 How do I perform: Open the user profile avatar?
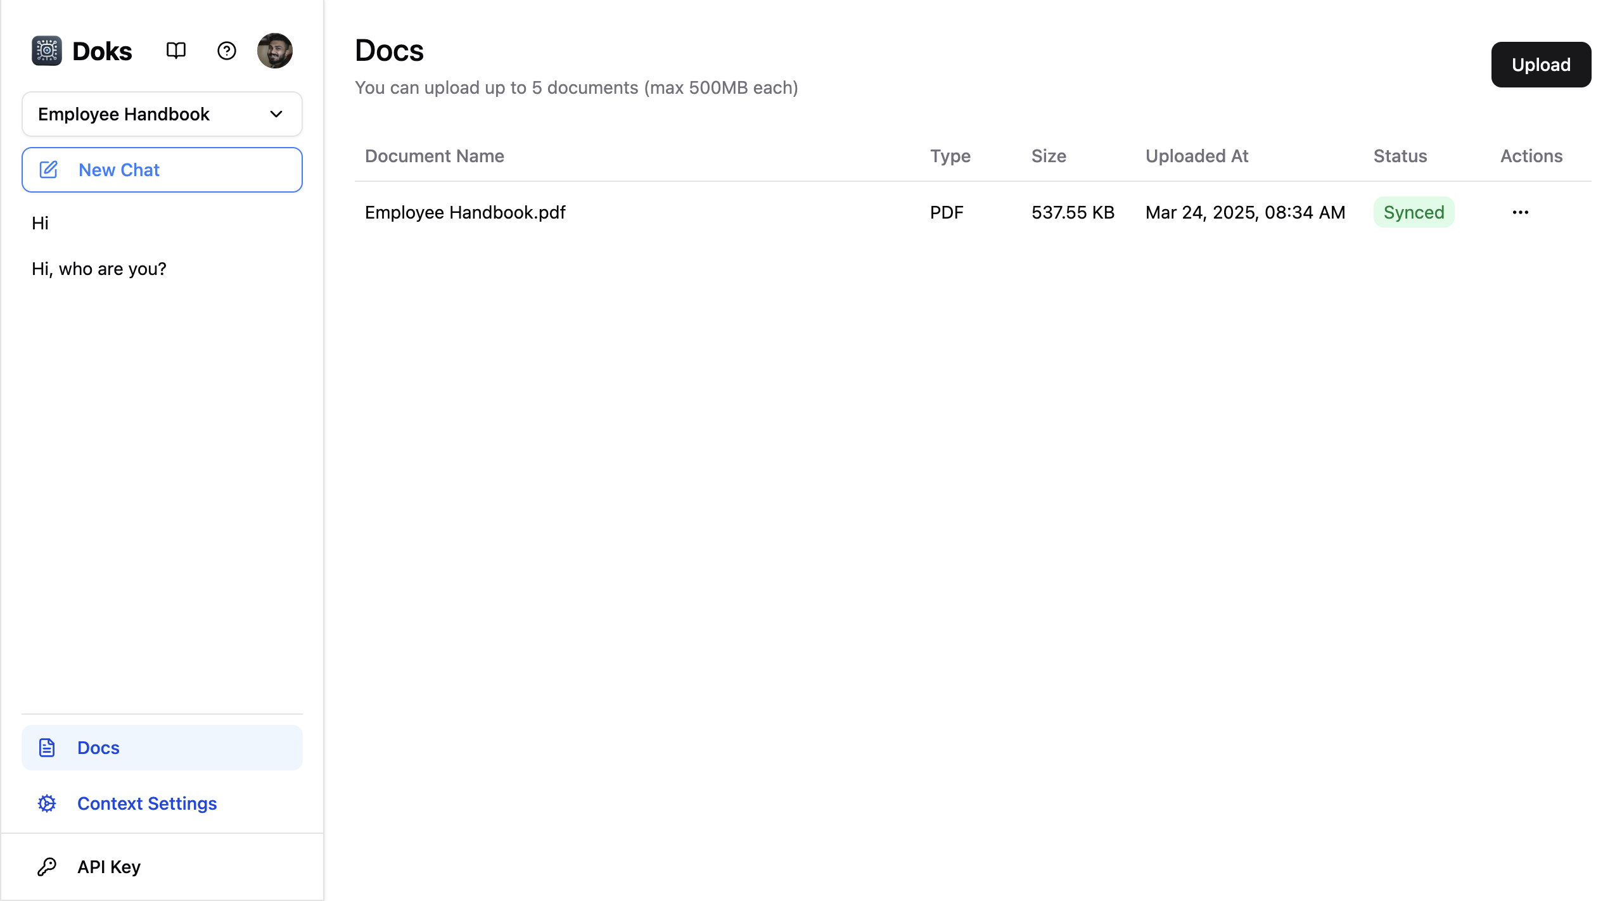pos(274,51)
